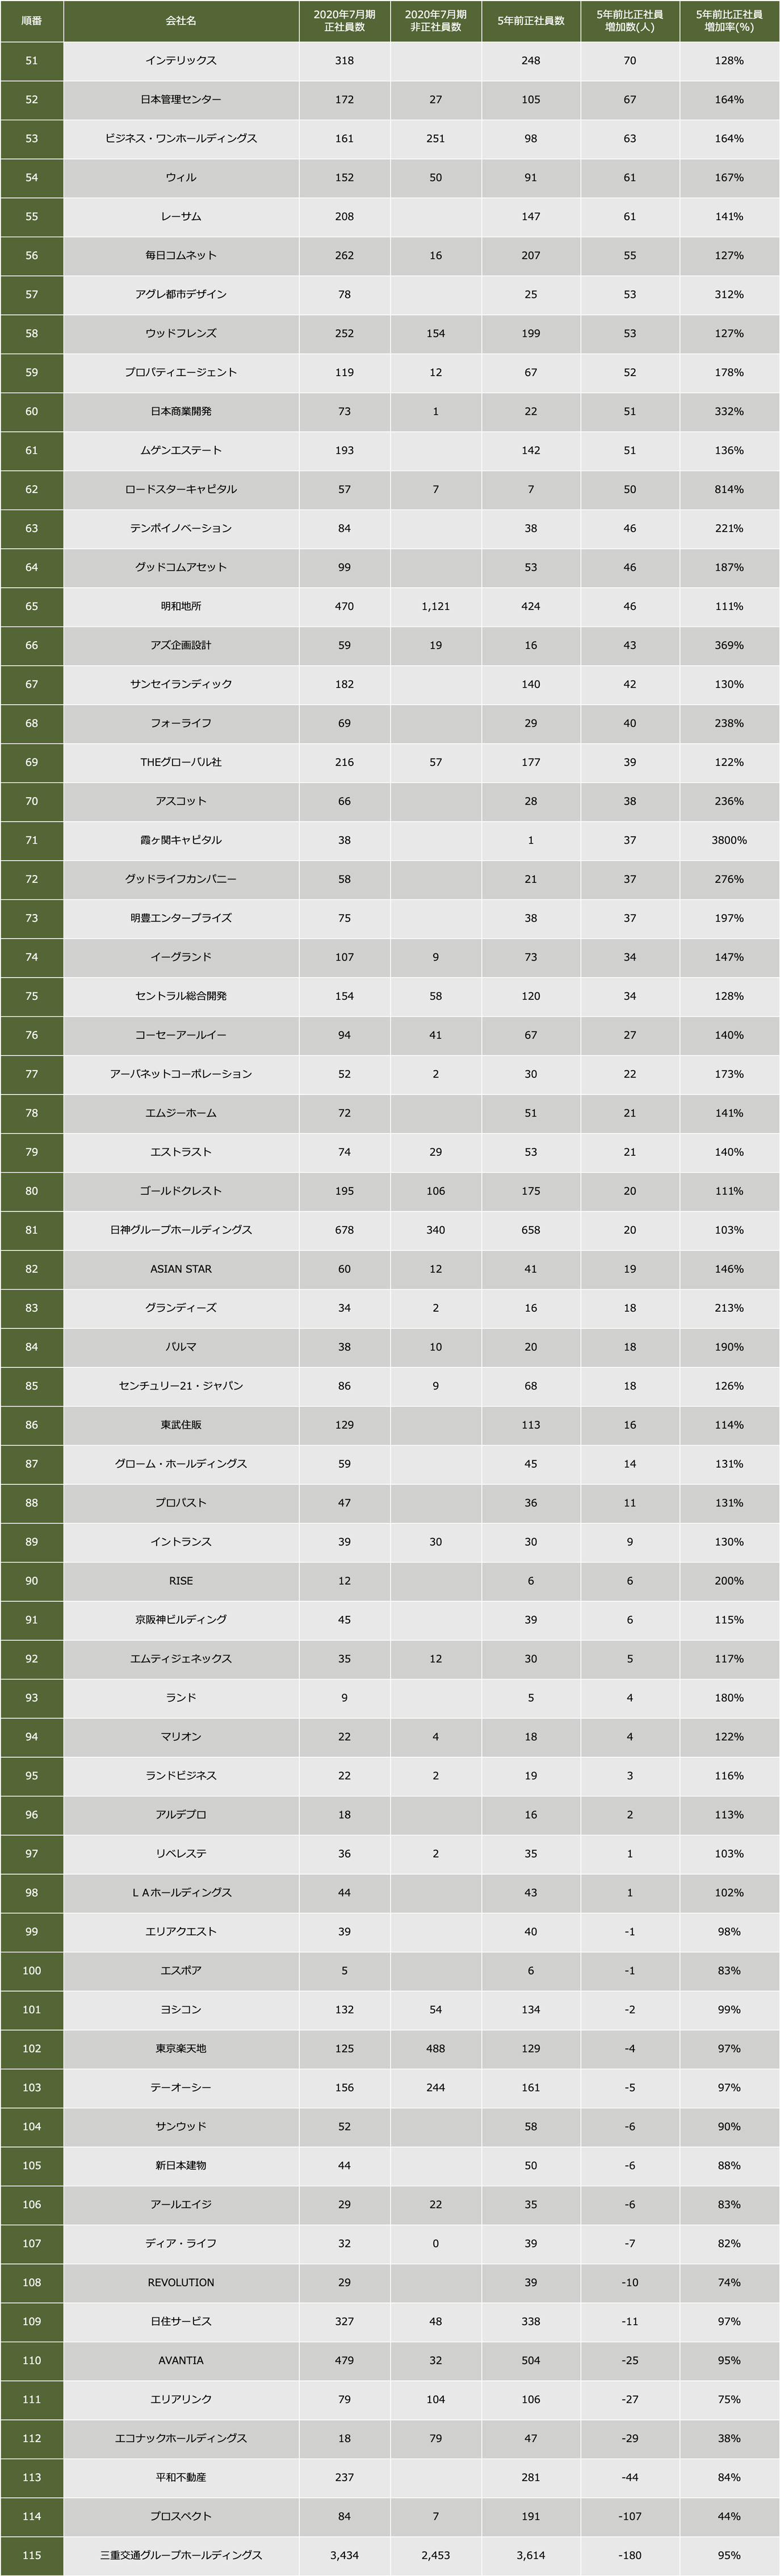Click the 3800% growth rate cell
The image size is (780, 2576).
click(x=729, y=840)
